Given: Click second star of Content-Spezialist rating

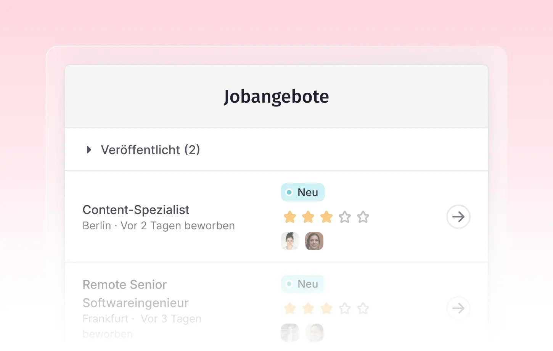Looking at the screenshot, I should 308,217.
